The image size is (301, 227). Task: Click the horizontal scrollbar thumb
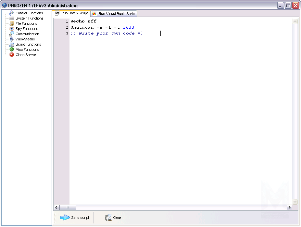click(68, 207)
